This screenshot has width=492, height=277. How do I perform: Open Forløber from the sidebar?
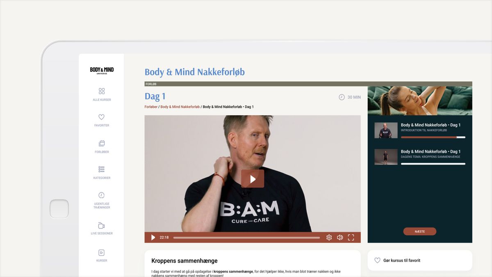[x=101, y=146]
